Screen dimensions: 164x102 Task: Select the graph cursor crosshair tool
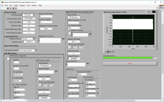(x=106, y=52)
